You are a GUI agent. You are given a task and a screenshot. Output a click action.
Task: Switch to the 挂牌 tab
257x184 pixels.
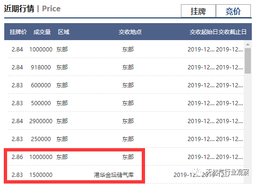(198, 11)
